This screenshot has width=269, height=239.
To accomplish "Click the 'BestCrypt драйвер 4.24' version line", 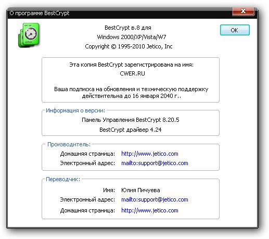I will (x=131, y=130).
